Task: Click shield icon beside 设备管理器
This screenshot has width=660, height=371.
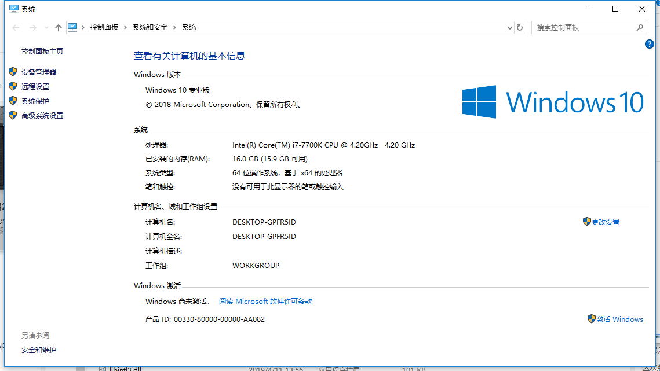Action: click(x=13, y=72)
